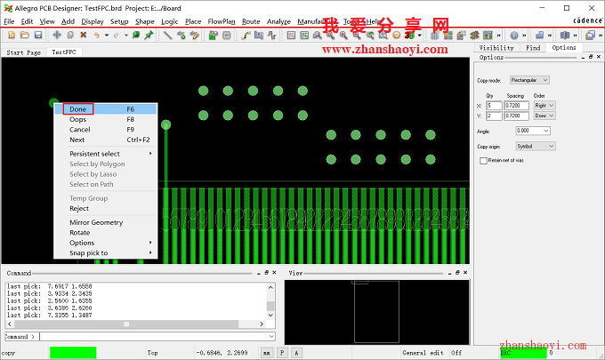Click the Zoom In magnifier icon
This screenshot has width=605, height=360.
click(x=343, y=35)
